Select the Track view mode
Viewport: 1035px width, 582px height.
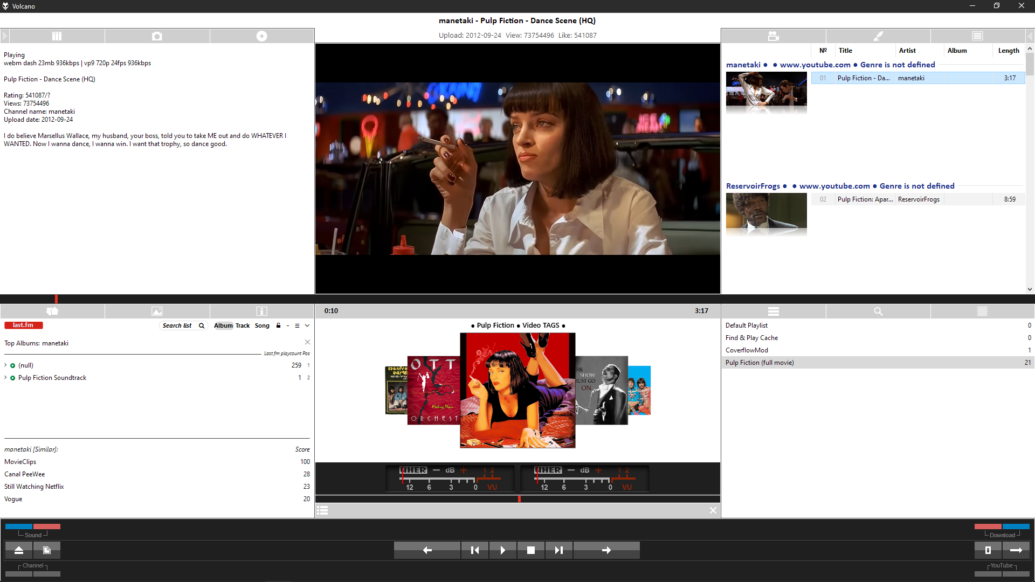point(243,325)
